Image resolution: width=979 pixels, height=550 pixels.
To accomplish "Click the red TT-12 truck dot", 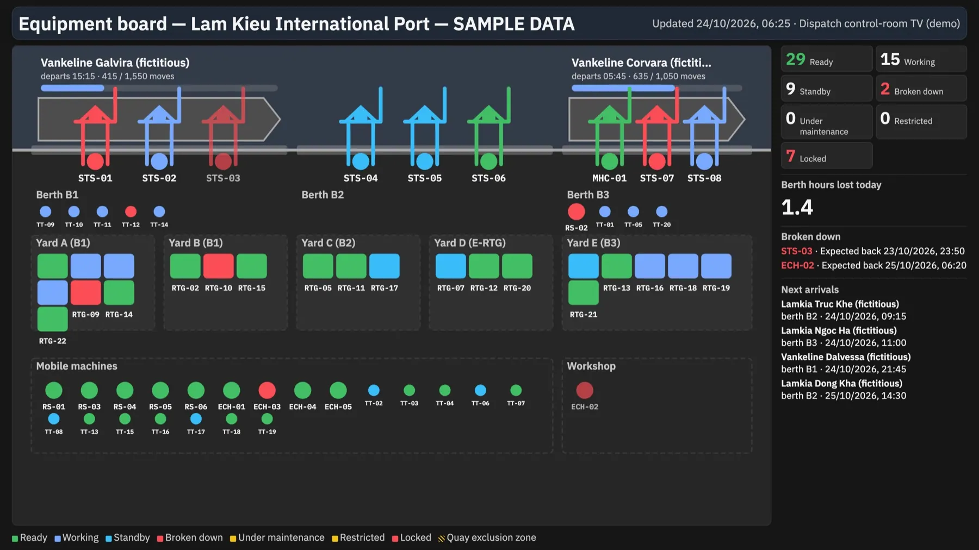I will coord(131,211).
